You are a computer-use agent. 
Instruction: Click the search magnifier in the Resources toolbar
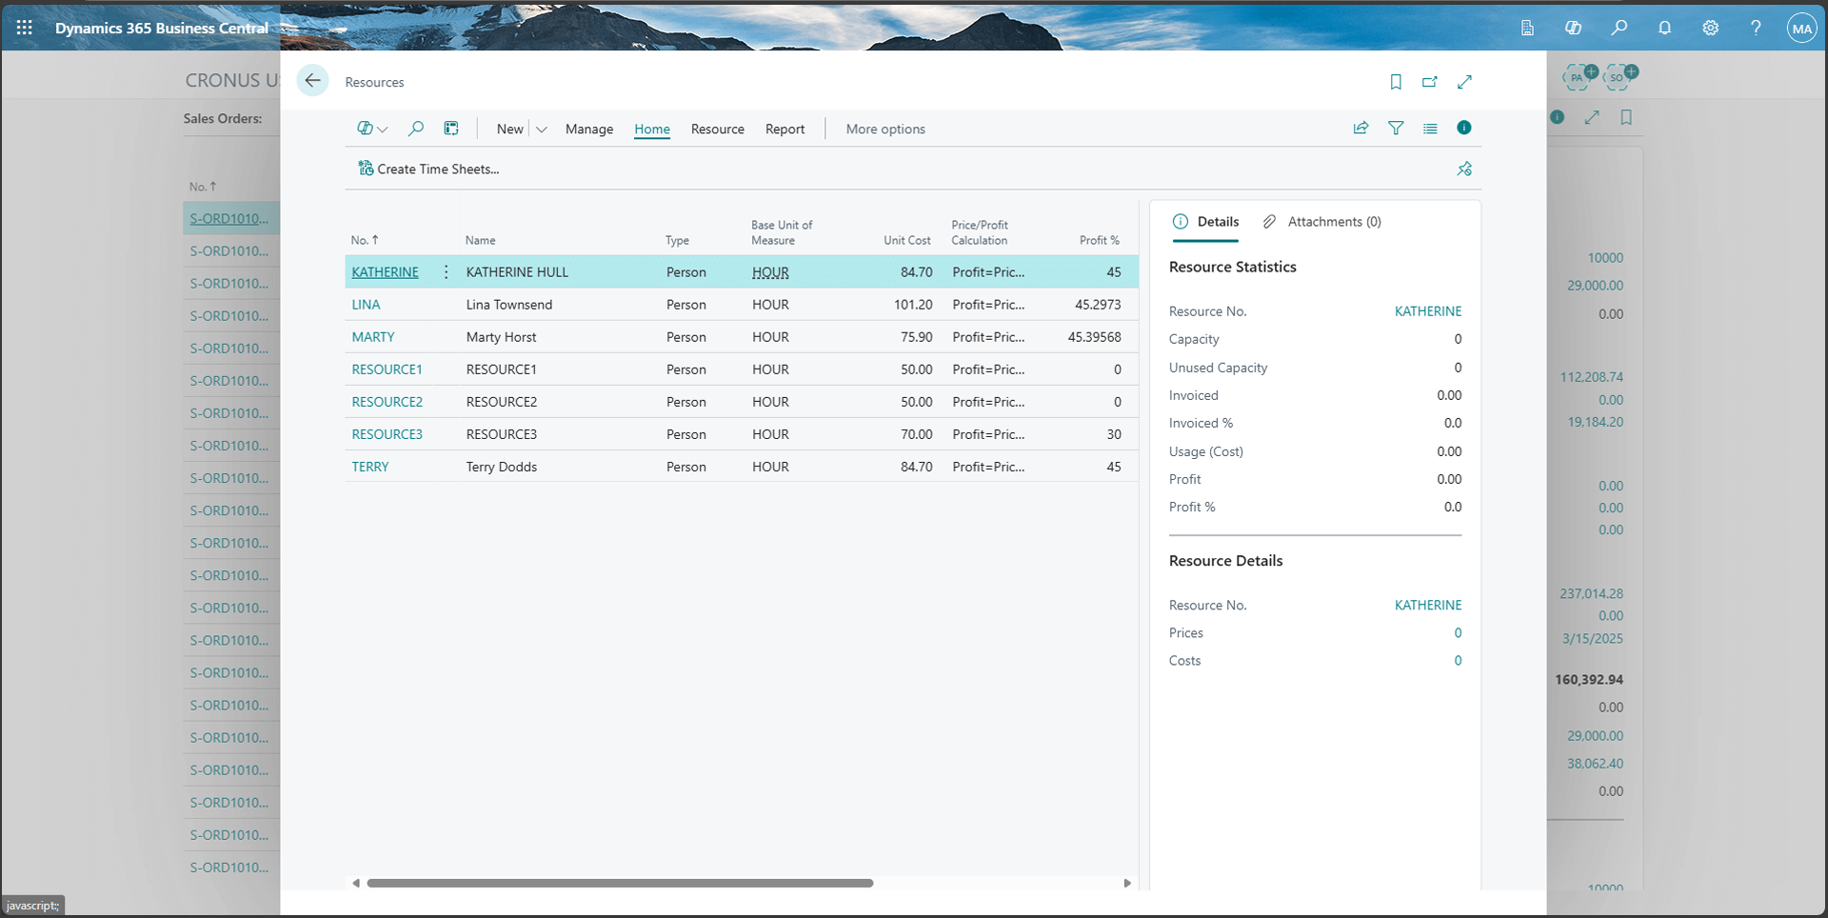(x=416, y=128)
